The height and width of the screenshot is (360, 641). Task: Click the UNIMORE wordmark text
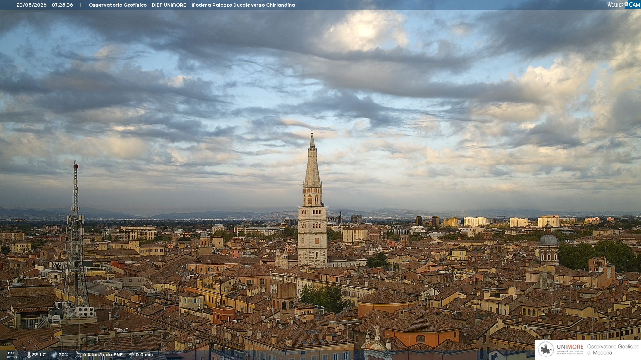(570, 347)
